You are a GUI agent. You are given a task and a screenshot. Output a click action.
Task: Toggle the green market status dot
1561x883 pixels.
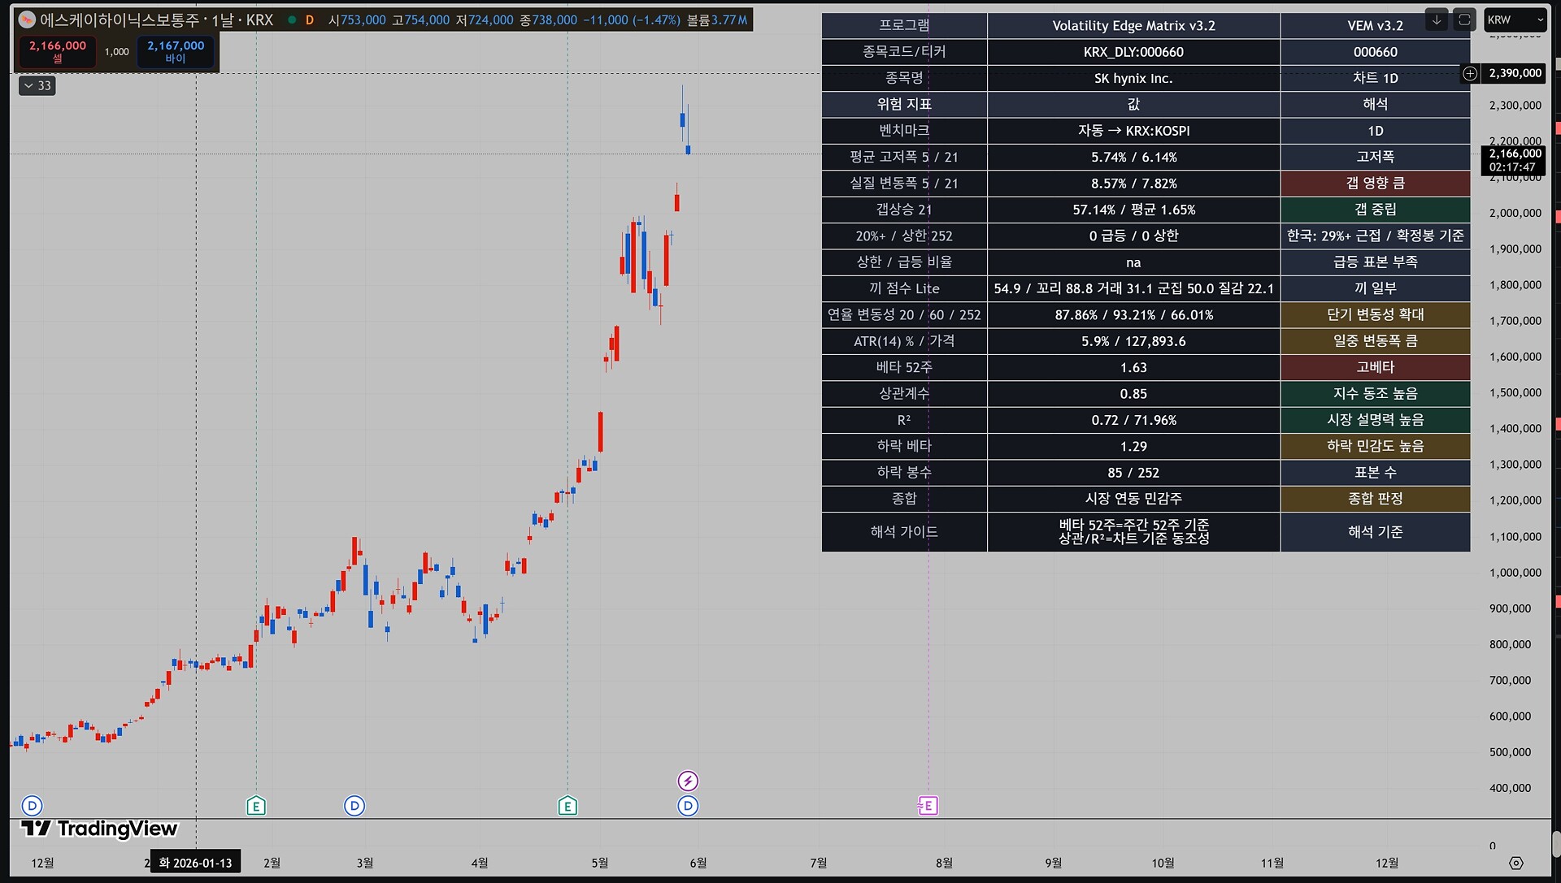tap(292, 19)
